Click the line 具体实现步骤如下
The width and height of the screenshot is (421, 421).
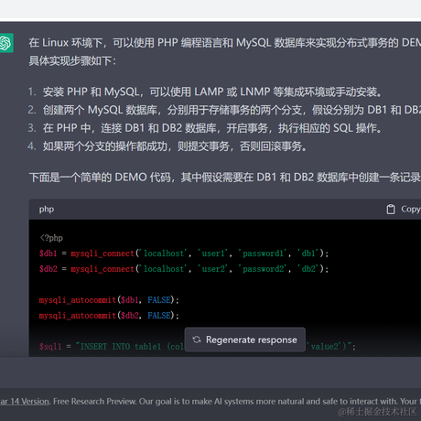coord(72,61)
